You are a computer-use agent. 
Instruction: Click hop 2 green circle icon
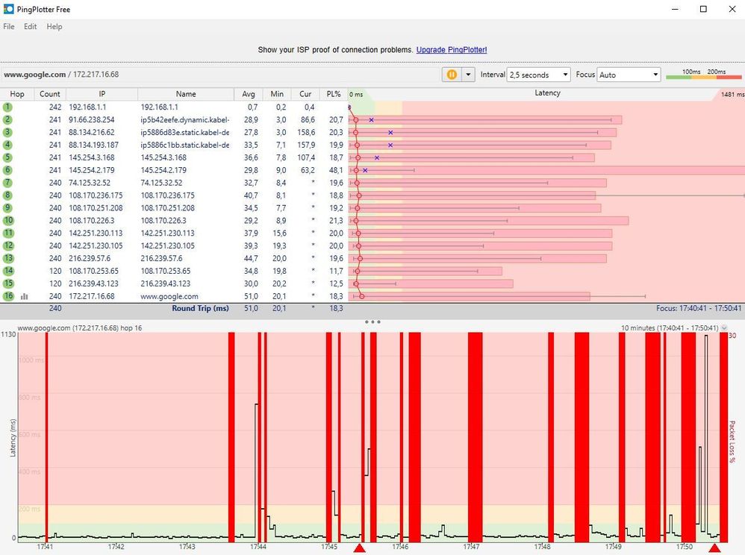pos(7,119)
